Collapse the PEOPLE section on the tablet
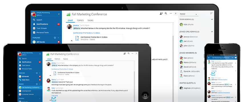 (x=40, y=99)
